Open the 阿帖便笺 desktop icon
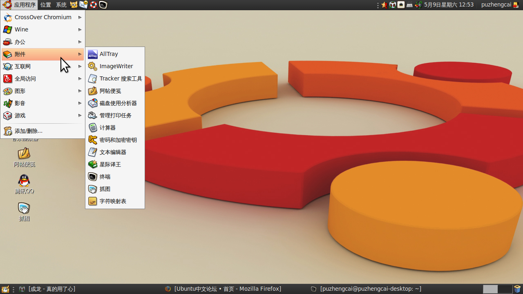 [24, 158]
